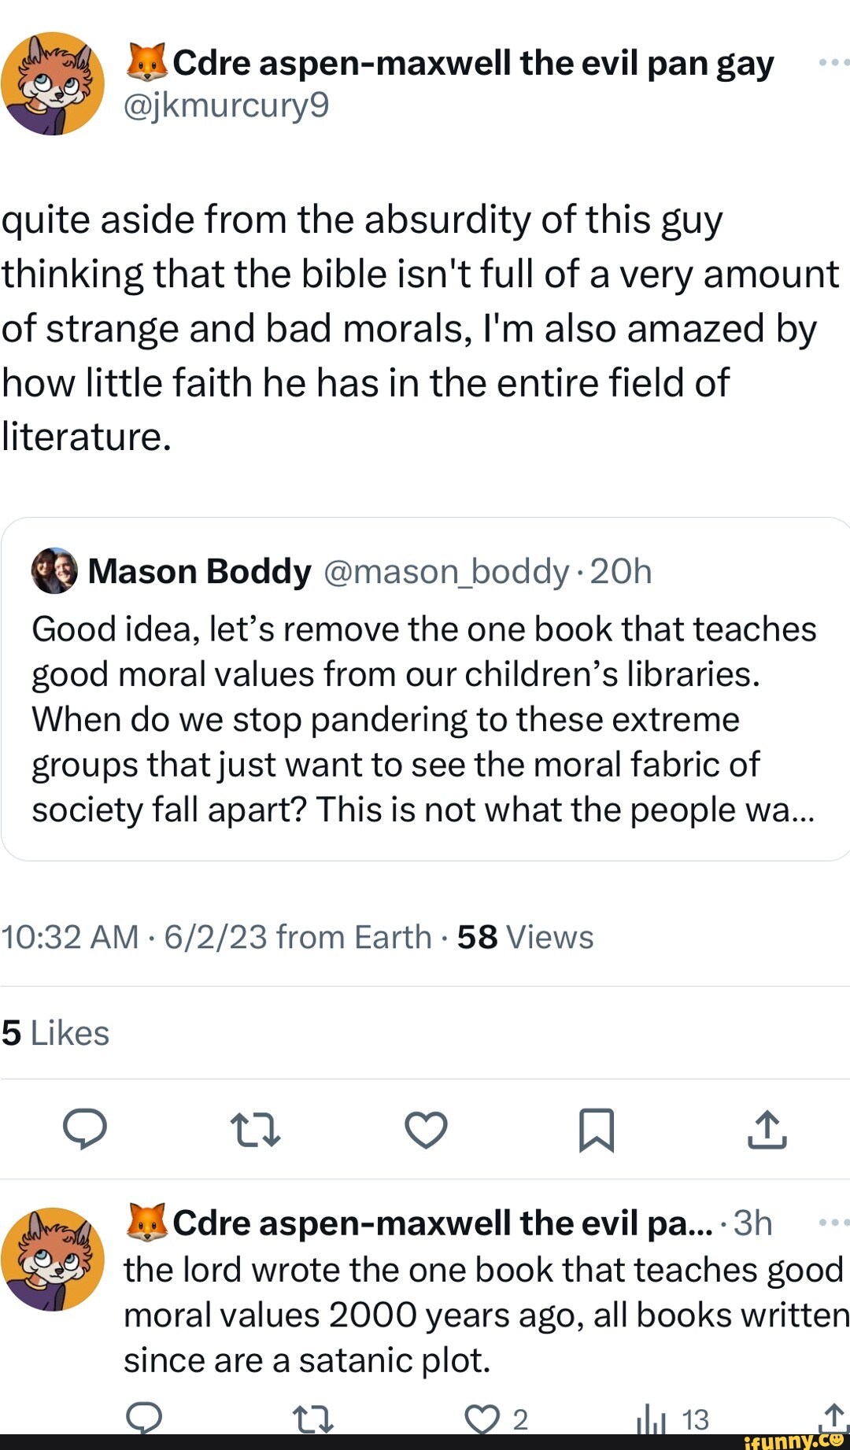Screen dimensions: 850x1450
Task: Retweet the satanic plot reply
Action: tap(313, 1419)
